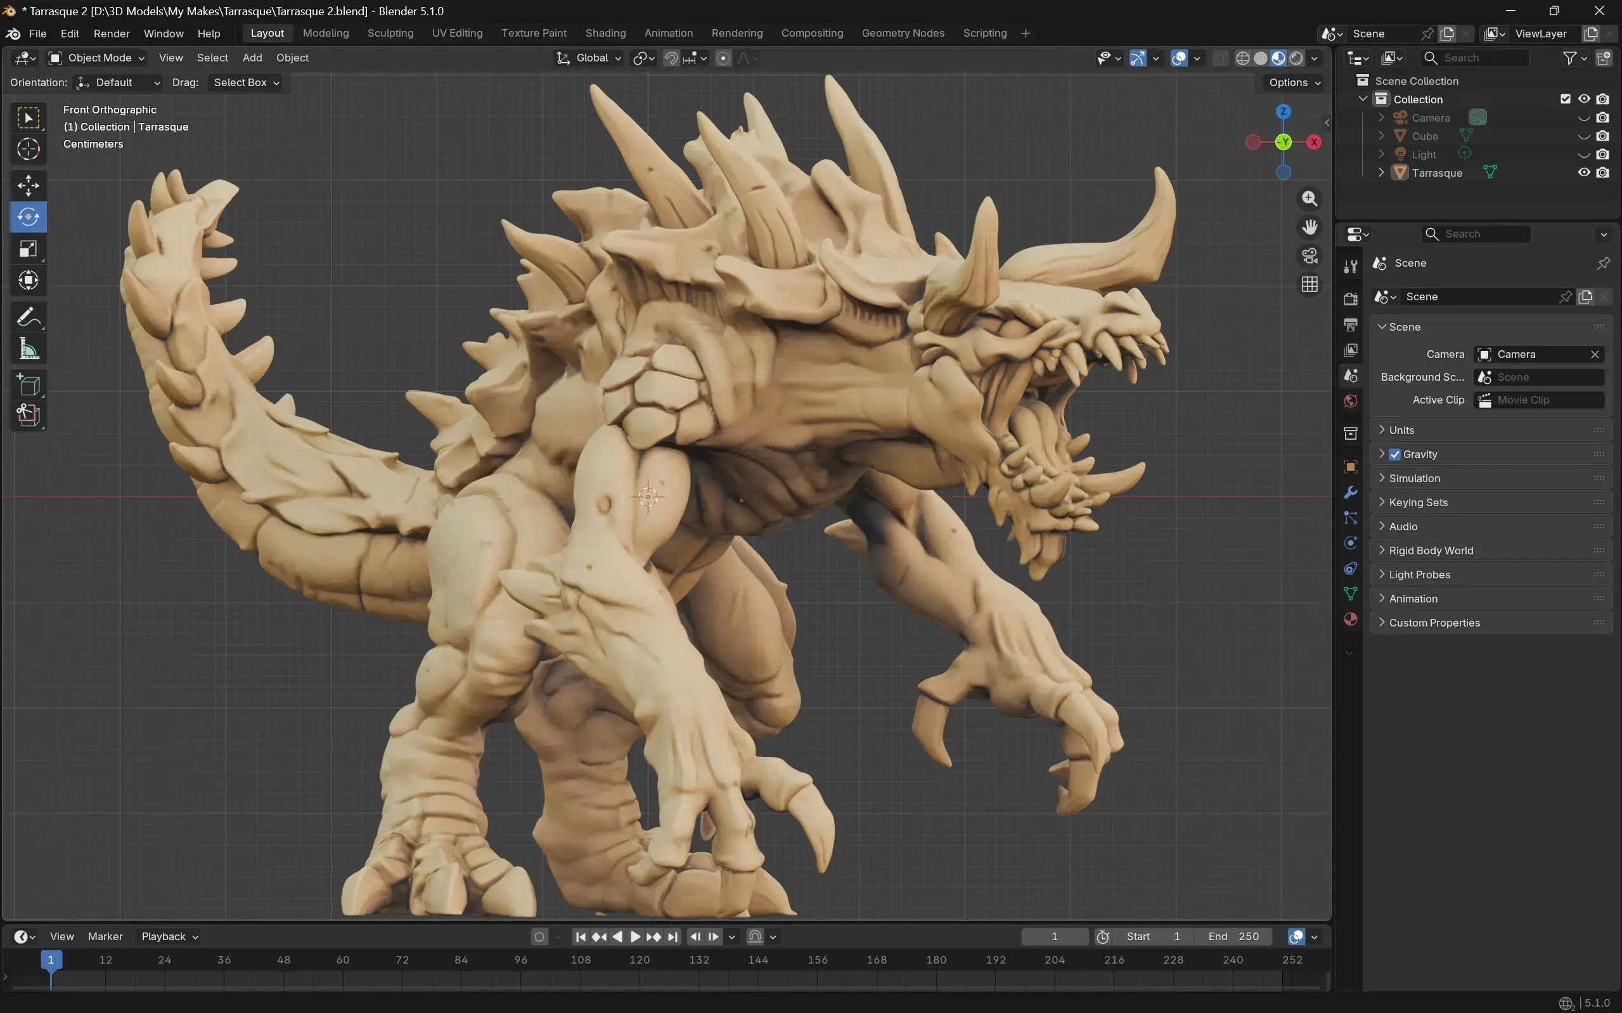
Task: Toggle snapping magnet in the header
Action: tap(671, 58)
